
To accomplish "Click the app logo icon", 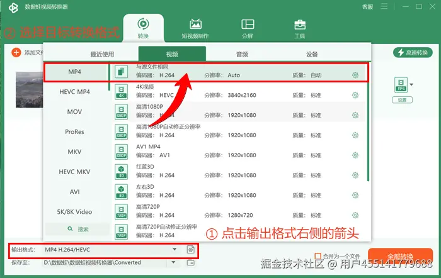I will (x=13, y=8).
